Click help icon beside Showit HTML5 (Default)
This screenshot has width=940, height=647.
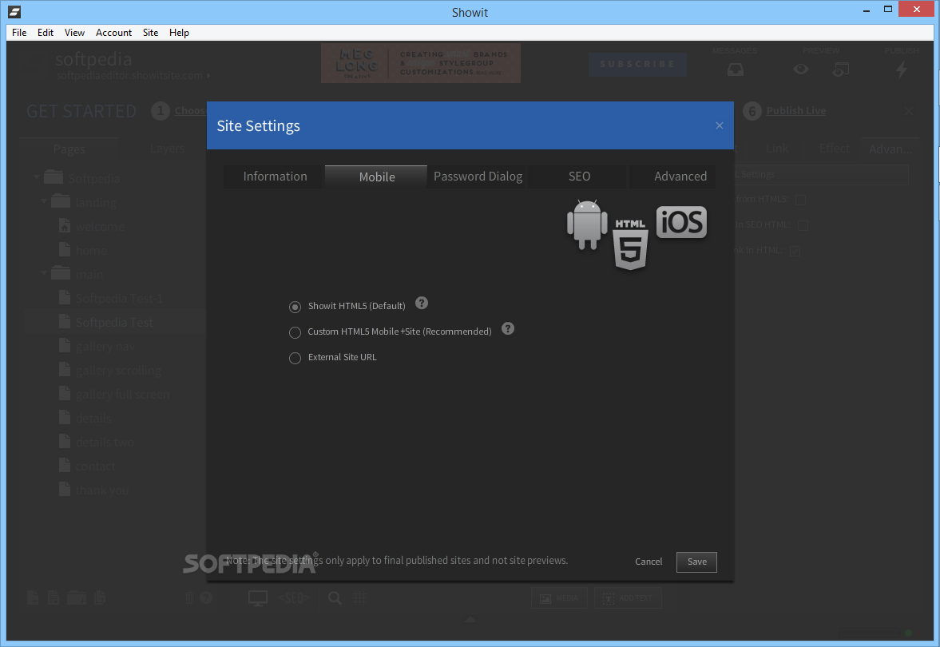pos(422,303)
